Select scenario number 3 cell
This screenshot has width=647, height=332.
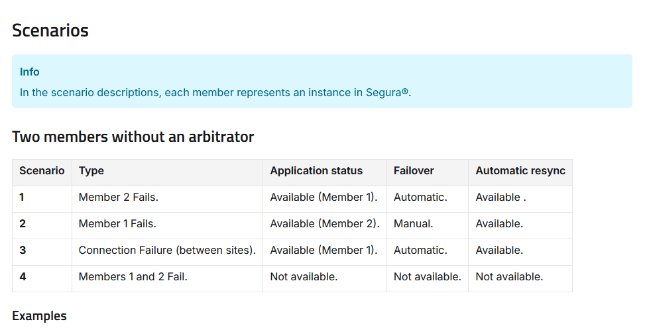click(x=23, y=250)
